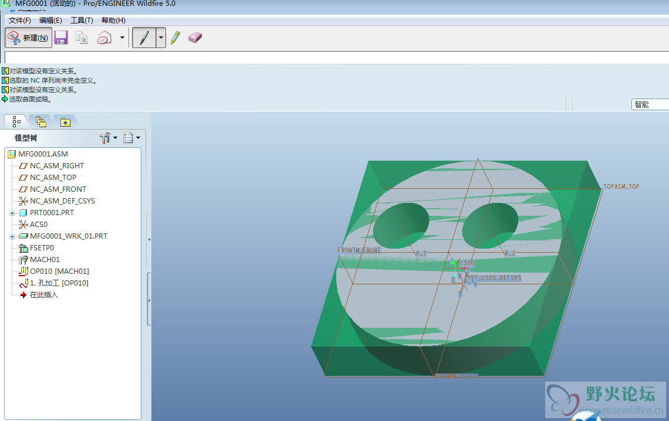Click the fixture setup icon beside FSETP0

[x=23, y=248]
